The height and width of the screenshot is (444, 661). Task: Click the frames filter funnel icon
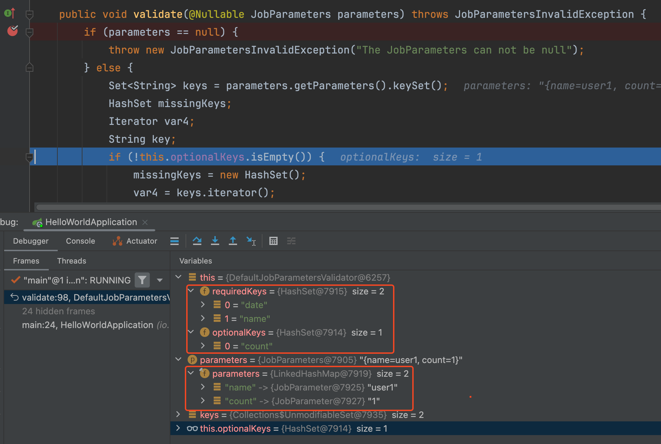coord(142,280)
